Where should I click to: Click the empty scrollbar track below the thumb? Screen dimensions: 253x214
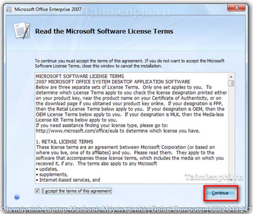point(231,133)
